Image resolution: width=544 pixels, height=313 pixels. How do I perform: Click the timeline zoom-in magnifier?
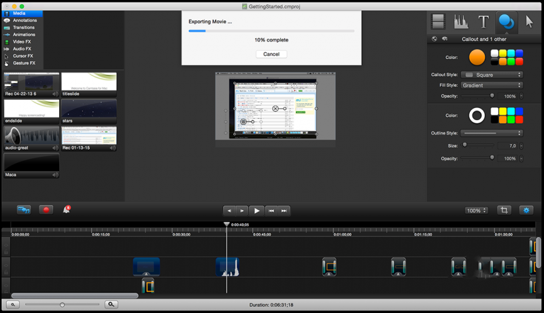click(x=112, y=305)
